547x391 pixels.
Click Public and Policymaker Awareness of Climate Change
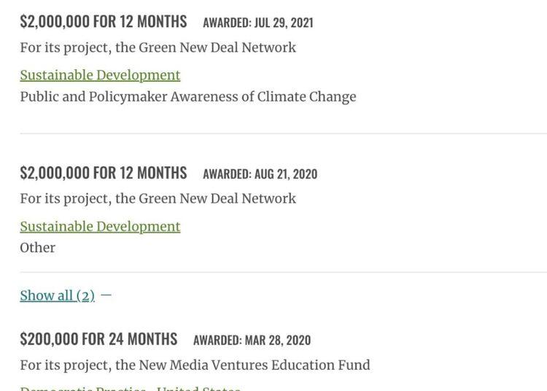tap(188, 97)
